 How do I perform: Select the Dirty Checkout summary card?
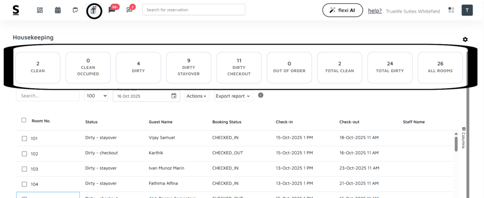pos(239,68)
